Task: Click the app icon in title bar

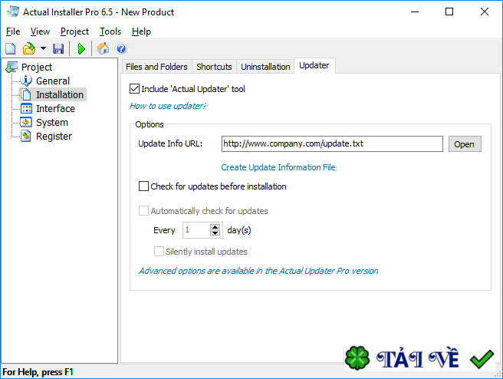Action: (13, 12)
